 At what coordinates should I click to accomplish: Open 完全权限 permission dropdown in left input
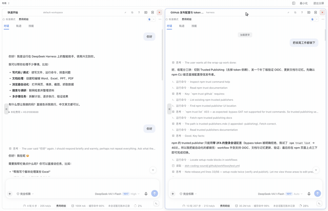(25, 194)
